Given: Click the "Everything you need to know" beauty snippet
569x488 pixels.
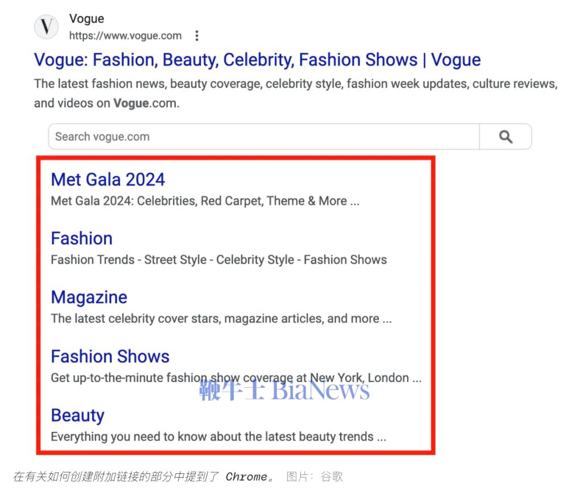Looking at the screenshot, I should tap(218, 436).
